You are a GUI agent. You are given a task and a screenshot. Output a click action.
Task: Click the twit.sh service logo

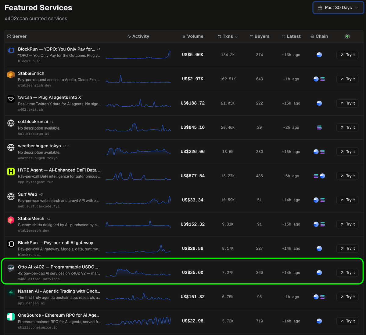11,99
